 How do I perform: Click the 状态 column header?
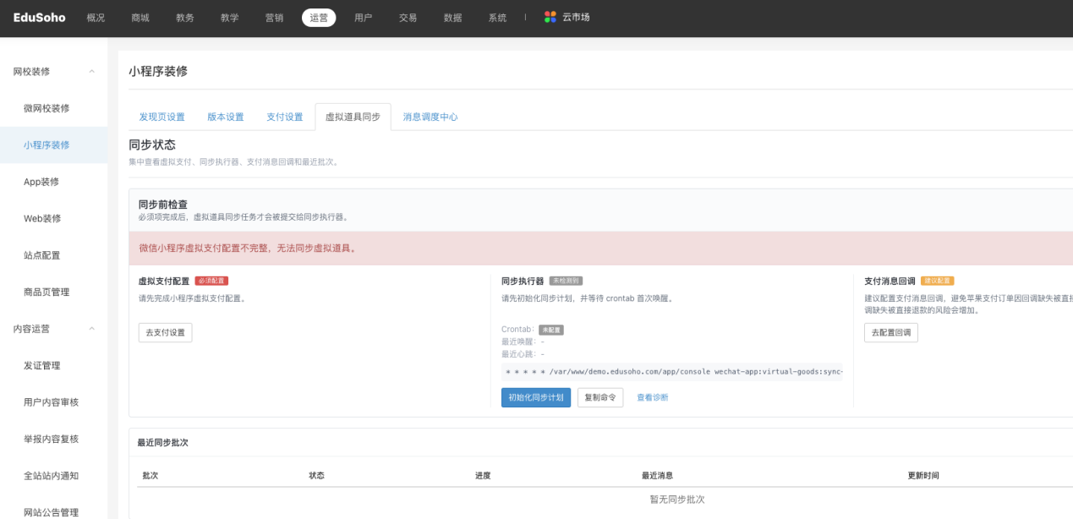[x=317, y=476]
